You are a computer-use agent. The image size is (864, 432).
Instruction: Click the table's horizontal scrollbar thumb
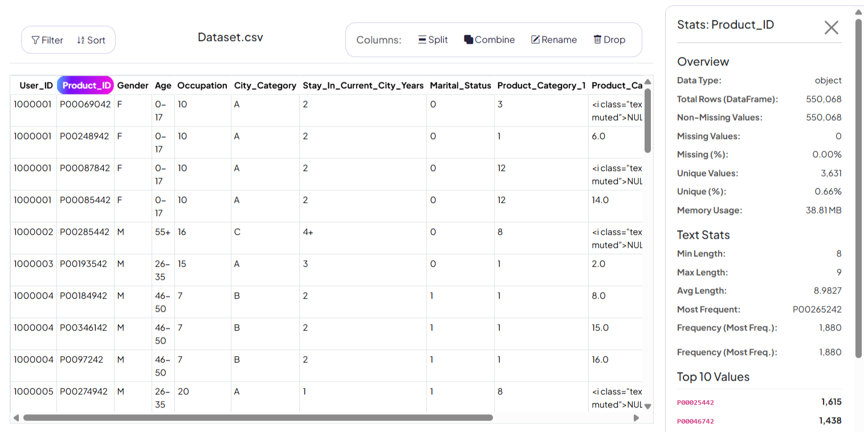pos(258,418)
